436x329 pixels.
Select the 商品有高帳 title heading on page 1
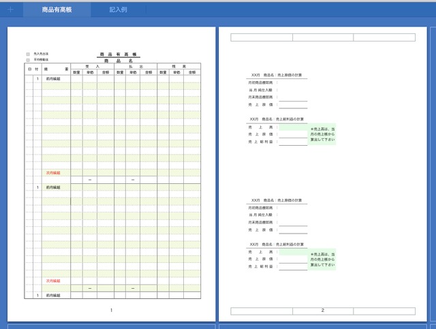click(x=119, y=54)
